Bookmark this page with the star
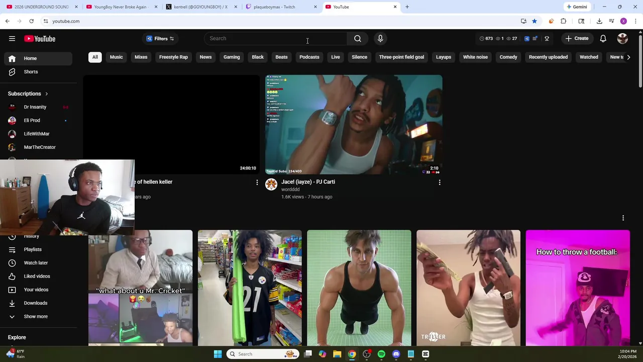The width and height of the screenshot is (643, 362). [534, 21]
